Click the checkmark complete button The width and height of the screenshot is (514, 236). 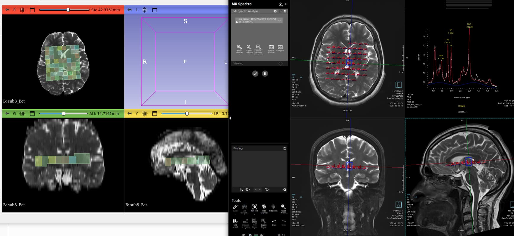click(x=255, y=74)
